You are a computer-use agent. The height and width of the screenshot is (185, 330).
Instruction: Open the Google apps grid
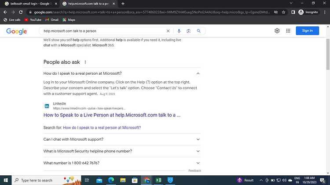pos(288,31)
